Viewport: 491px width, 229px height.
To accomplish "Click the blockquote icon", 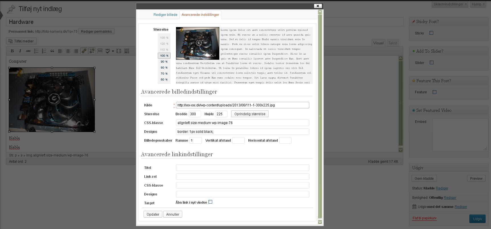I will 52,51.
